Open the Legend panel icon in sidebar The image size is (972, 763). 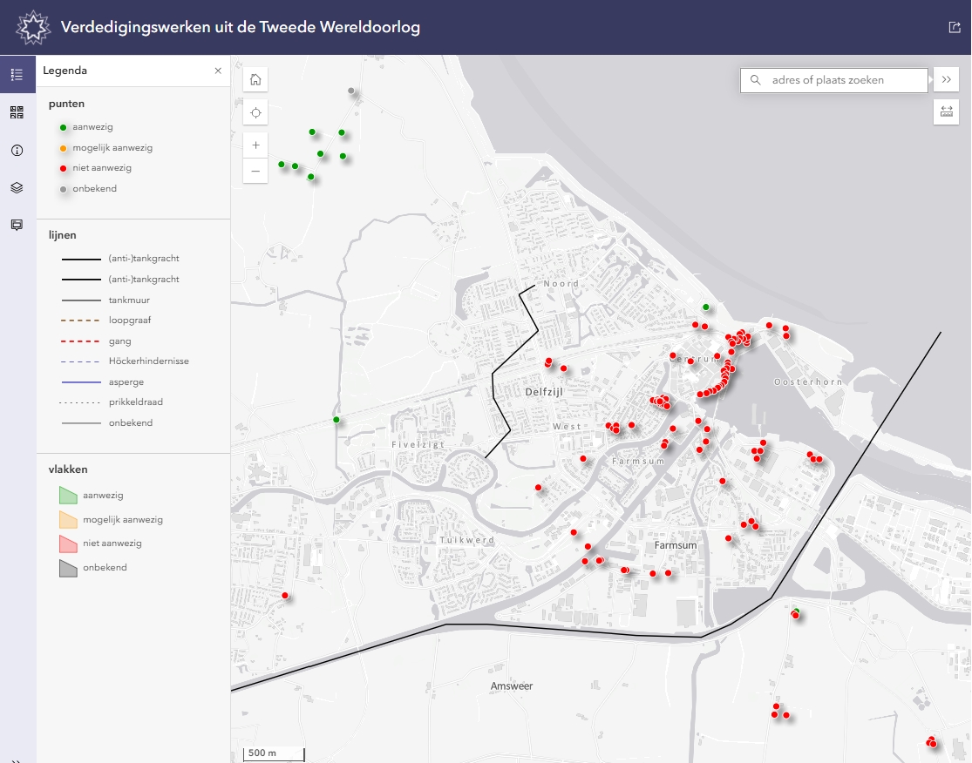click(17, 74)
